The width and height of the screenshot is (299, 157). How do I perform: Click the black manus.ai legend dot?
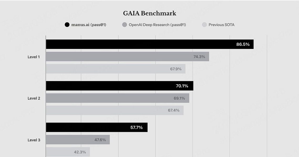point(67,25)
